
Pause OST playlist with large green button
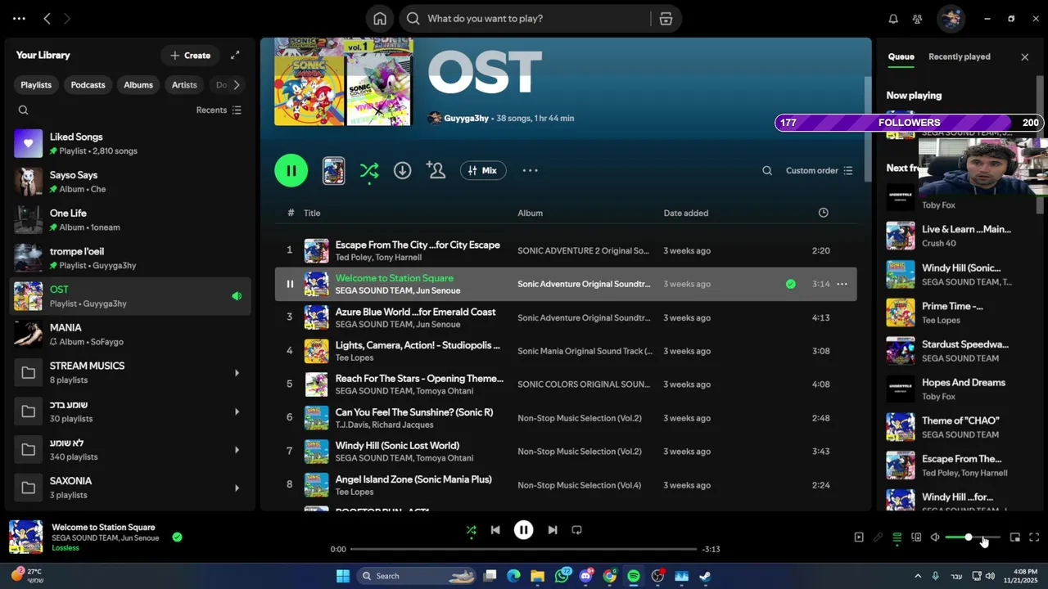(x=291, y=170)
